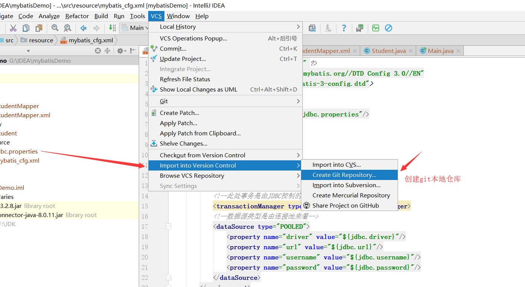The image size is (525, 287).
Task: Open the Project panel gear settings
Action: tap(121, 51)
